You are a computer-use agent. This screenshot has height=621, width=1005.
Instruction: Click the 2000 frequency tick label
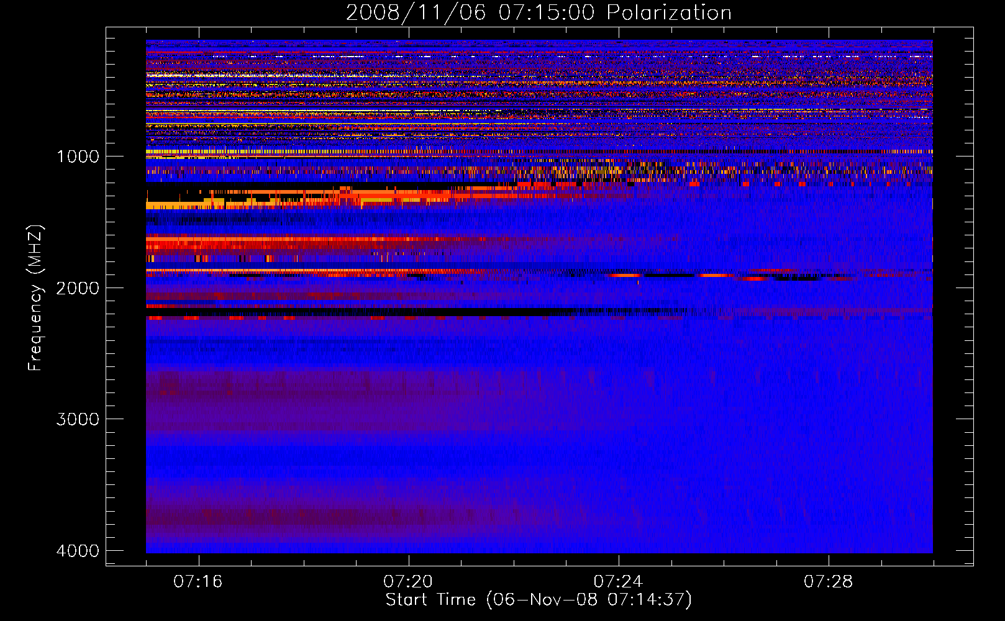[78, 288]
